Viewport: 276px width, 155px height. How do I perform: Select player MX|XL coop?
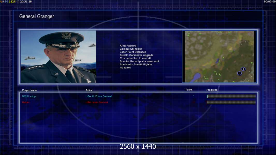(29, 96)
